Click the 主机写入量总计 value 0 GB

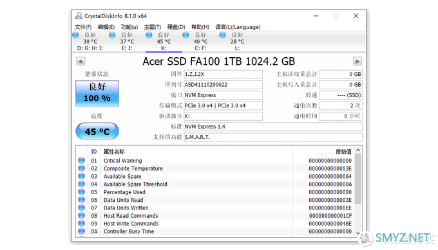[341, 85]
